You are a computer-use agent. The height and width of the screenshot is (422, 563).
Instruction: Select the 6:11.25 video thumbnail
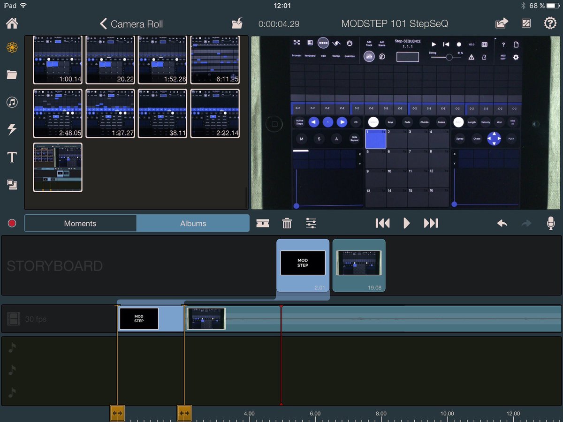[x=215, y=60]
